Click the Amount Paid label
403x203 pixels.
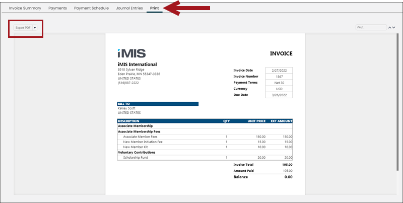click(243, 171)
